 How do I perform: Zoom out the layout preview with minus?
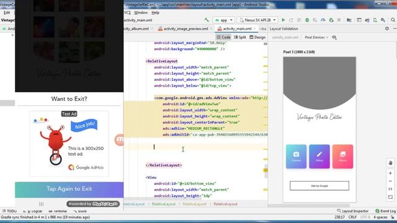pyautogui.click(x=390, y=181)
